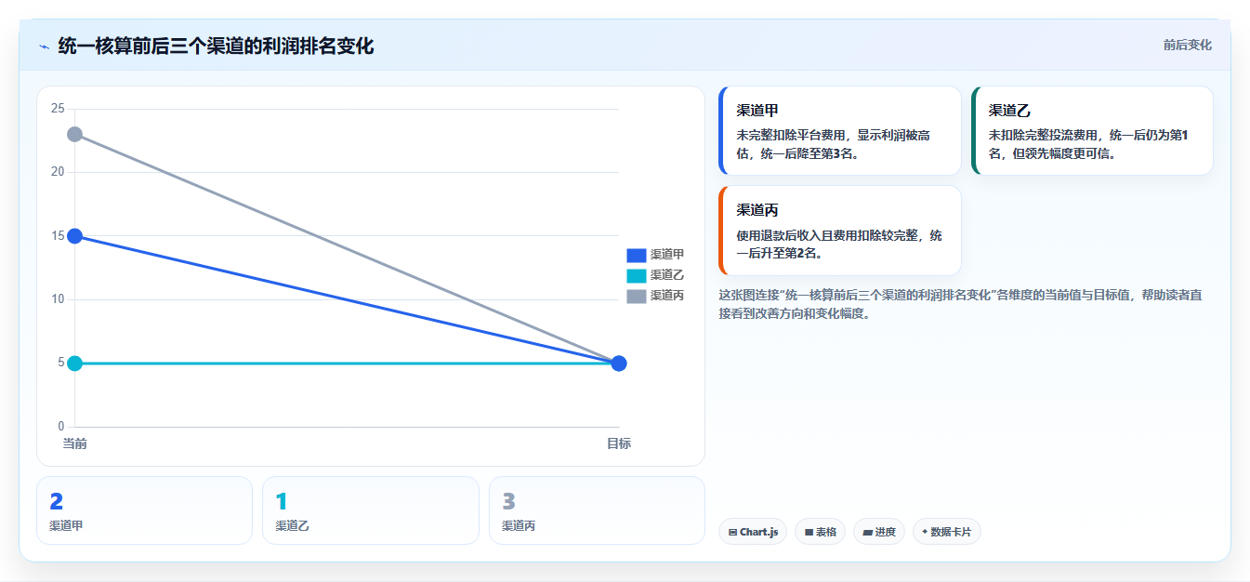Click the lightning icon beside the title
The width and height of the screenshot is (1250, 582).
(44, 46)
